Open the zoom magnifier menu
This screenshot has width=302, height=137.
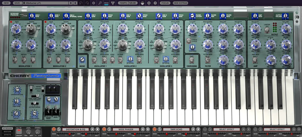(100, 3)
